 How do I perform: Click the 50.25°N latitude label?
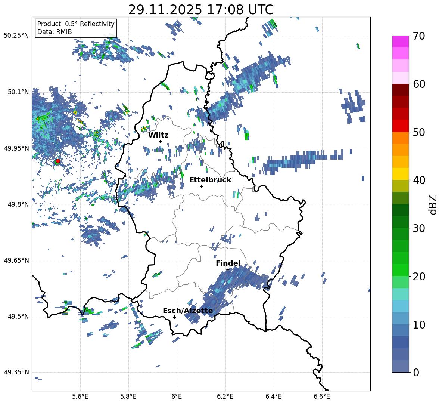pos(16,36)
